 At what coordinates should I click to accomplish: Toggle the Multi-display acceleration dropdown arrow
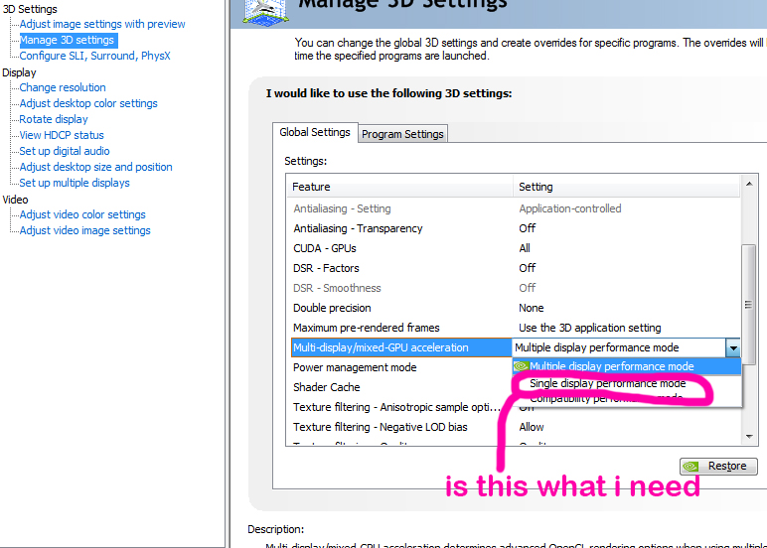[x=733, y=348]
